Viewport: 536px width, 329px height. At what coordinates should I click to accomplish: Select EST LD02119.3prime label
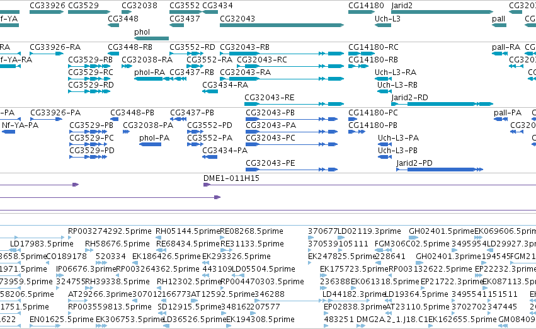[369, 231]
